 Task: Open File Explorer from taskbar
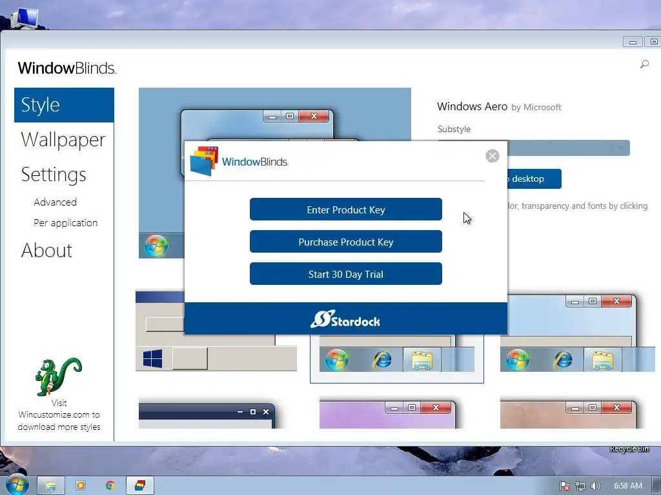(51, 485)
